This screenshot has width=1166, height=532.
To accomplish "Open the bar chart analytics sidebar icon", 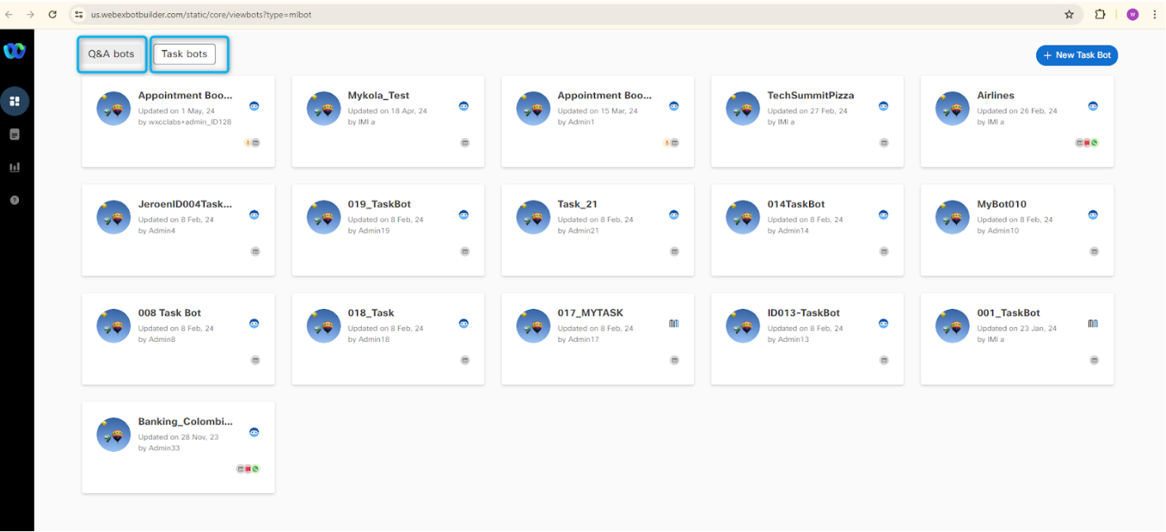I will (14, 167).
